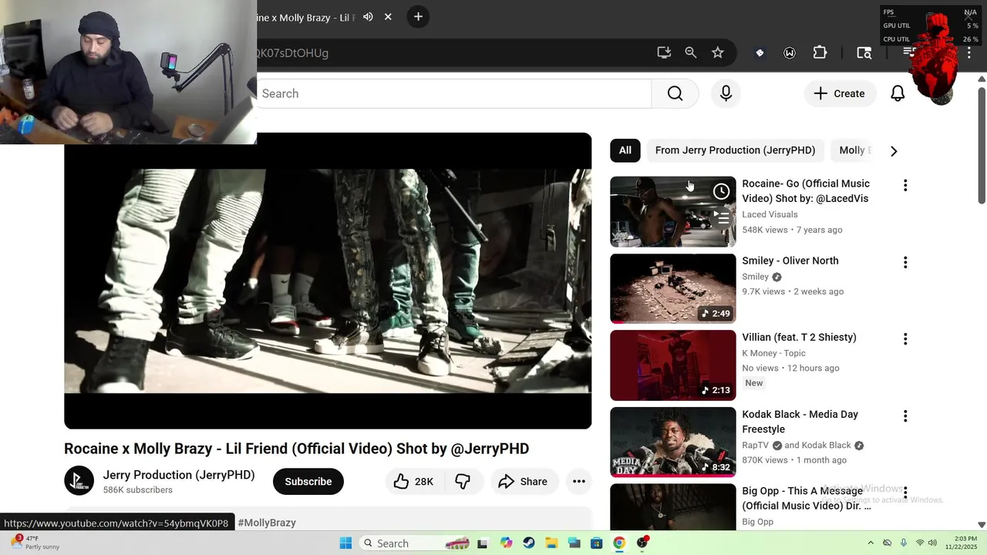
Task: Open the Jerry Production channel avatar
Action: [x=79, y=481]
